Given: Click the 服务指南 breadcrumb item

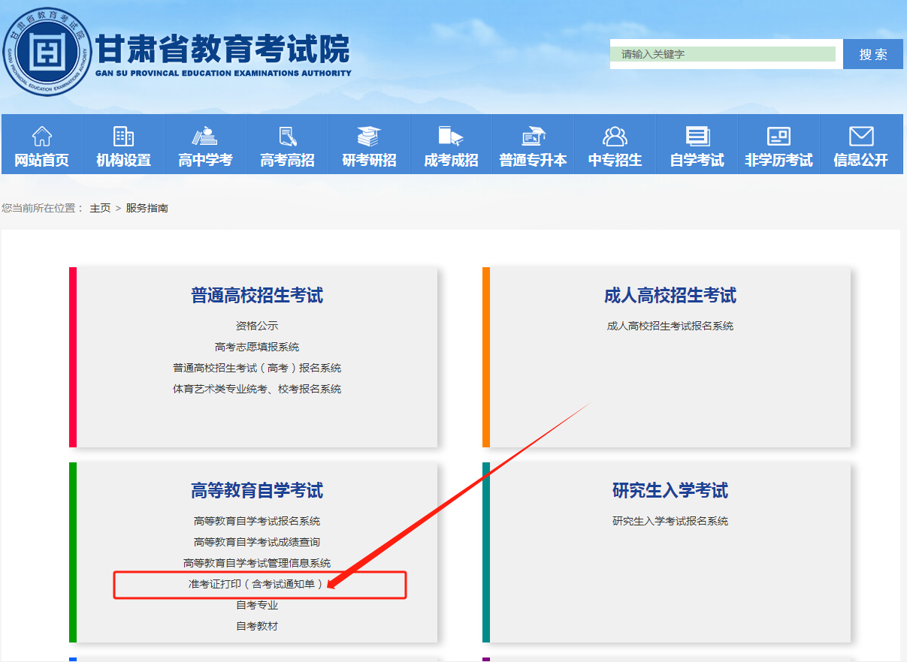Looking at the screenshot, I should [147, 208].
